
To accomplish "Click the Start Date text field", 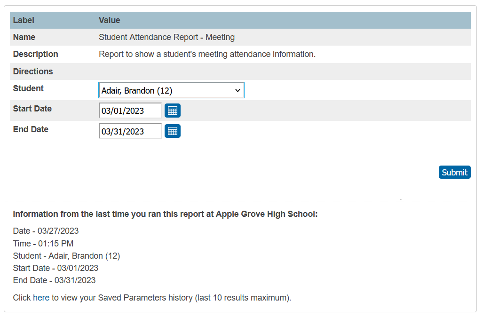I will point(130,111).
